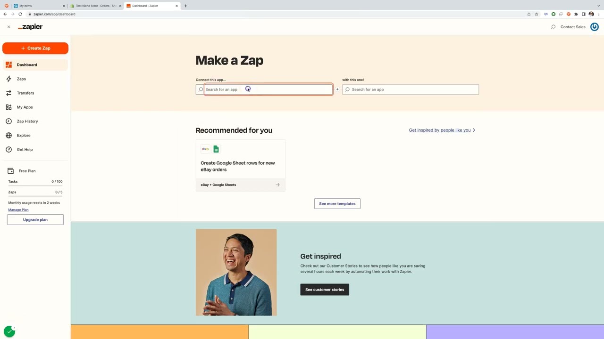This screenshot has height=339, width=604.
Task: Click the Chrome profile picture
Action: click(591, 14)
